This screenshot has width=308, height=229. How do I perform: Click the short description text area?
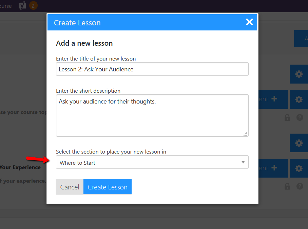[x=152, y=115]
